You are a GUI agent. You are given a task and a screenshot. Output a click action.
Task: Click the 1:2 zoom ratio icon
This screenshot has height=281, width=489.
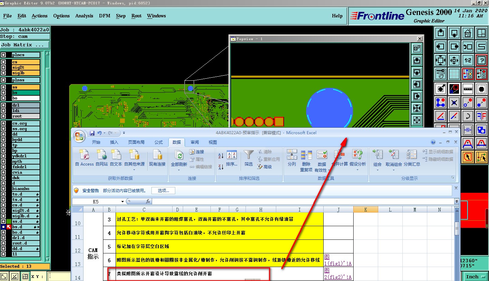click(468, 61)
